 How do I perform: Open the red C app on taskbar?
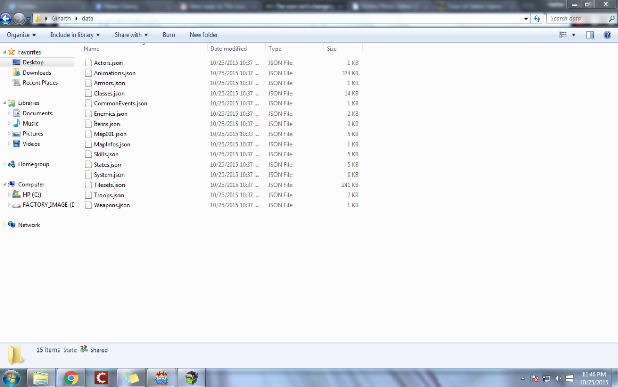101,378
